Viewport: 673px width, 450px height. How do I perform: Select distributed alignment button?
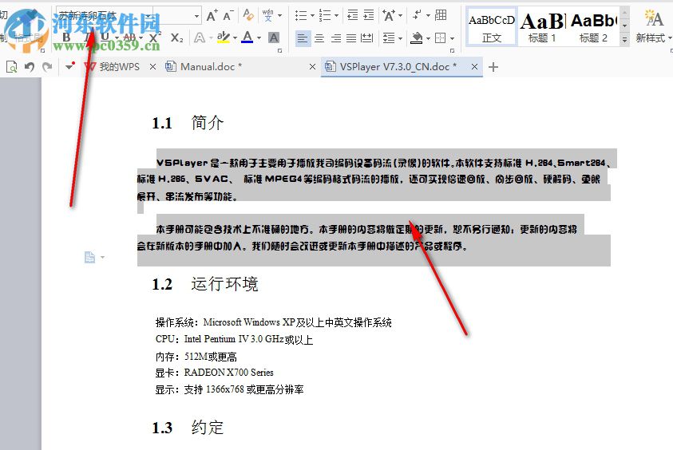coord(367,38)
